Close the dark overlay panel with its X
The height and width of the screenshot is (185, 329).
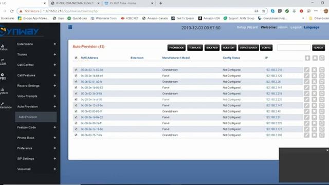pos(327,150)
